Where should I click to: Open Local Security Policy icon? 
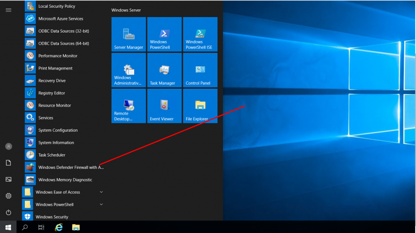[30, 6]
